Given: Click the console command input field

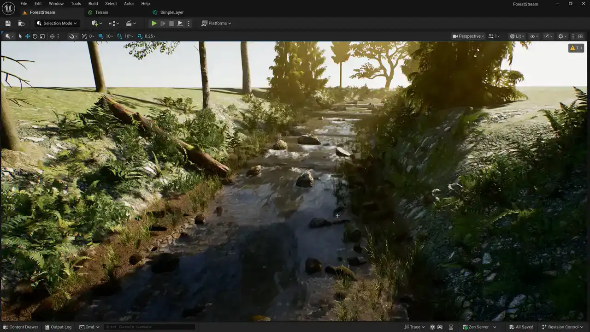Looking at the screenshot, I should [x=149, y=327].
